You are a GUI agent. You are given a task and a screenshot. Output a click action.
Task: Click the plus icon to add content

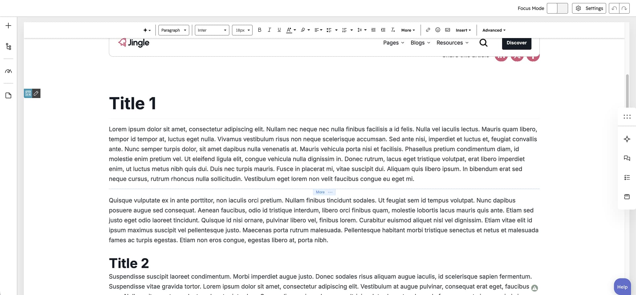(x=9, y=26)
